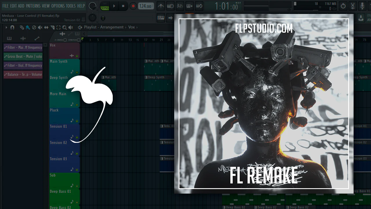371x209 pixels.
Task: Open the PATTERNS menu
Action: (33, 6)
